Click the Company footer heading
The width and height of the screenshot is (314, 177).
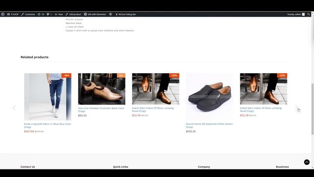click(x=204, y=167)
